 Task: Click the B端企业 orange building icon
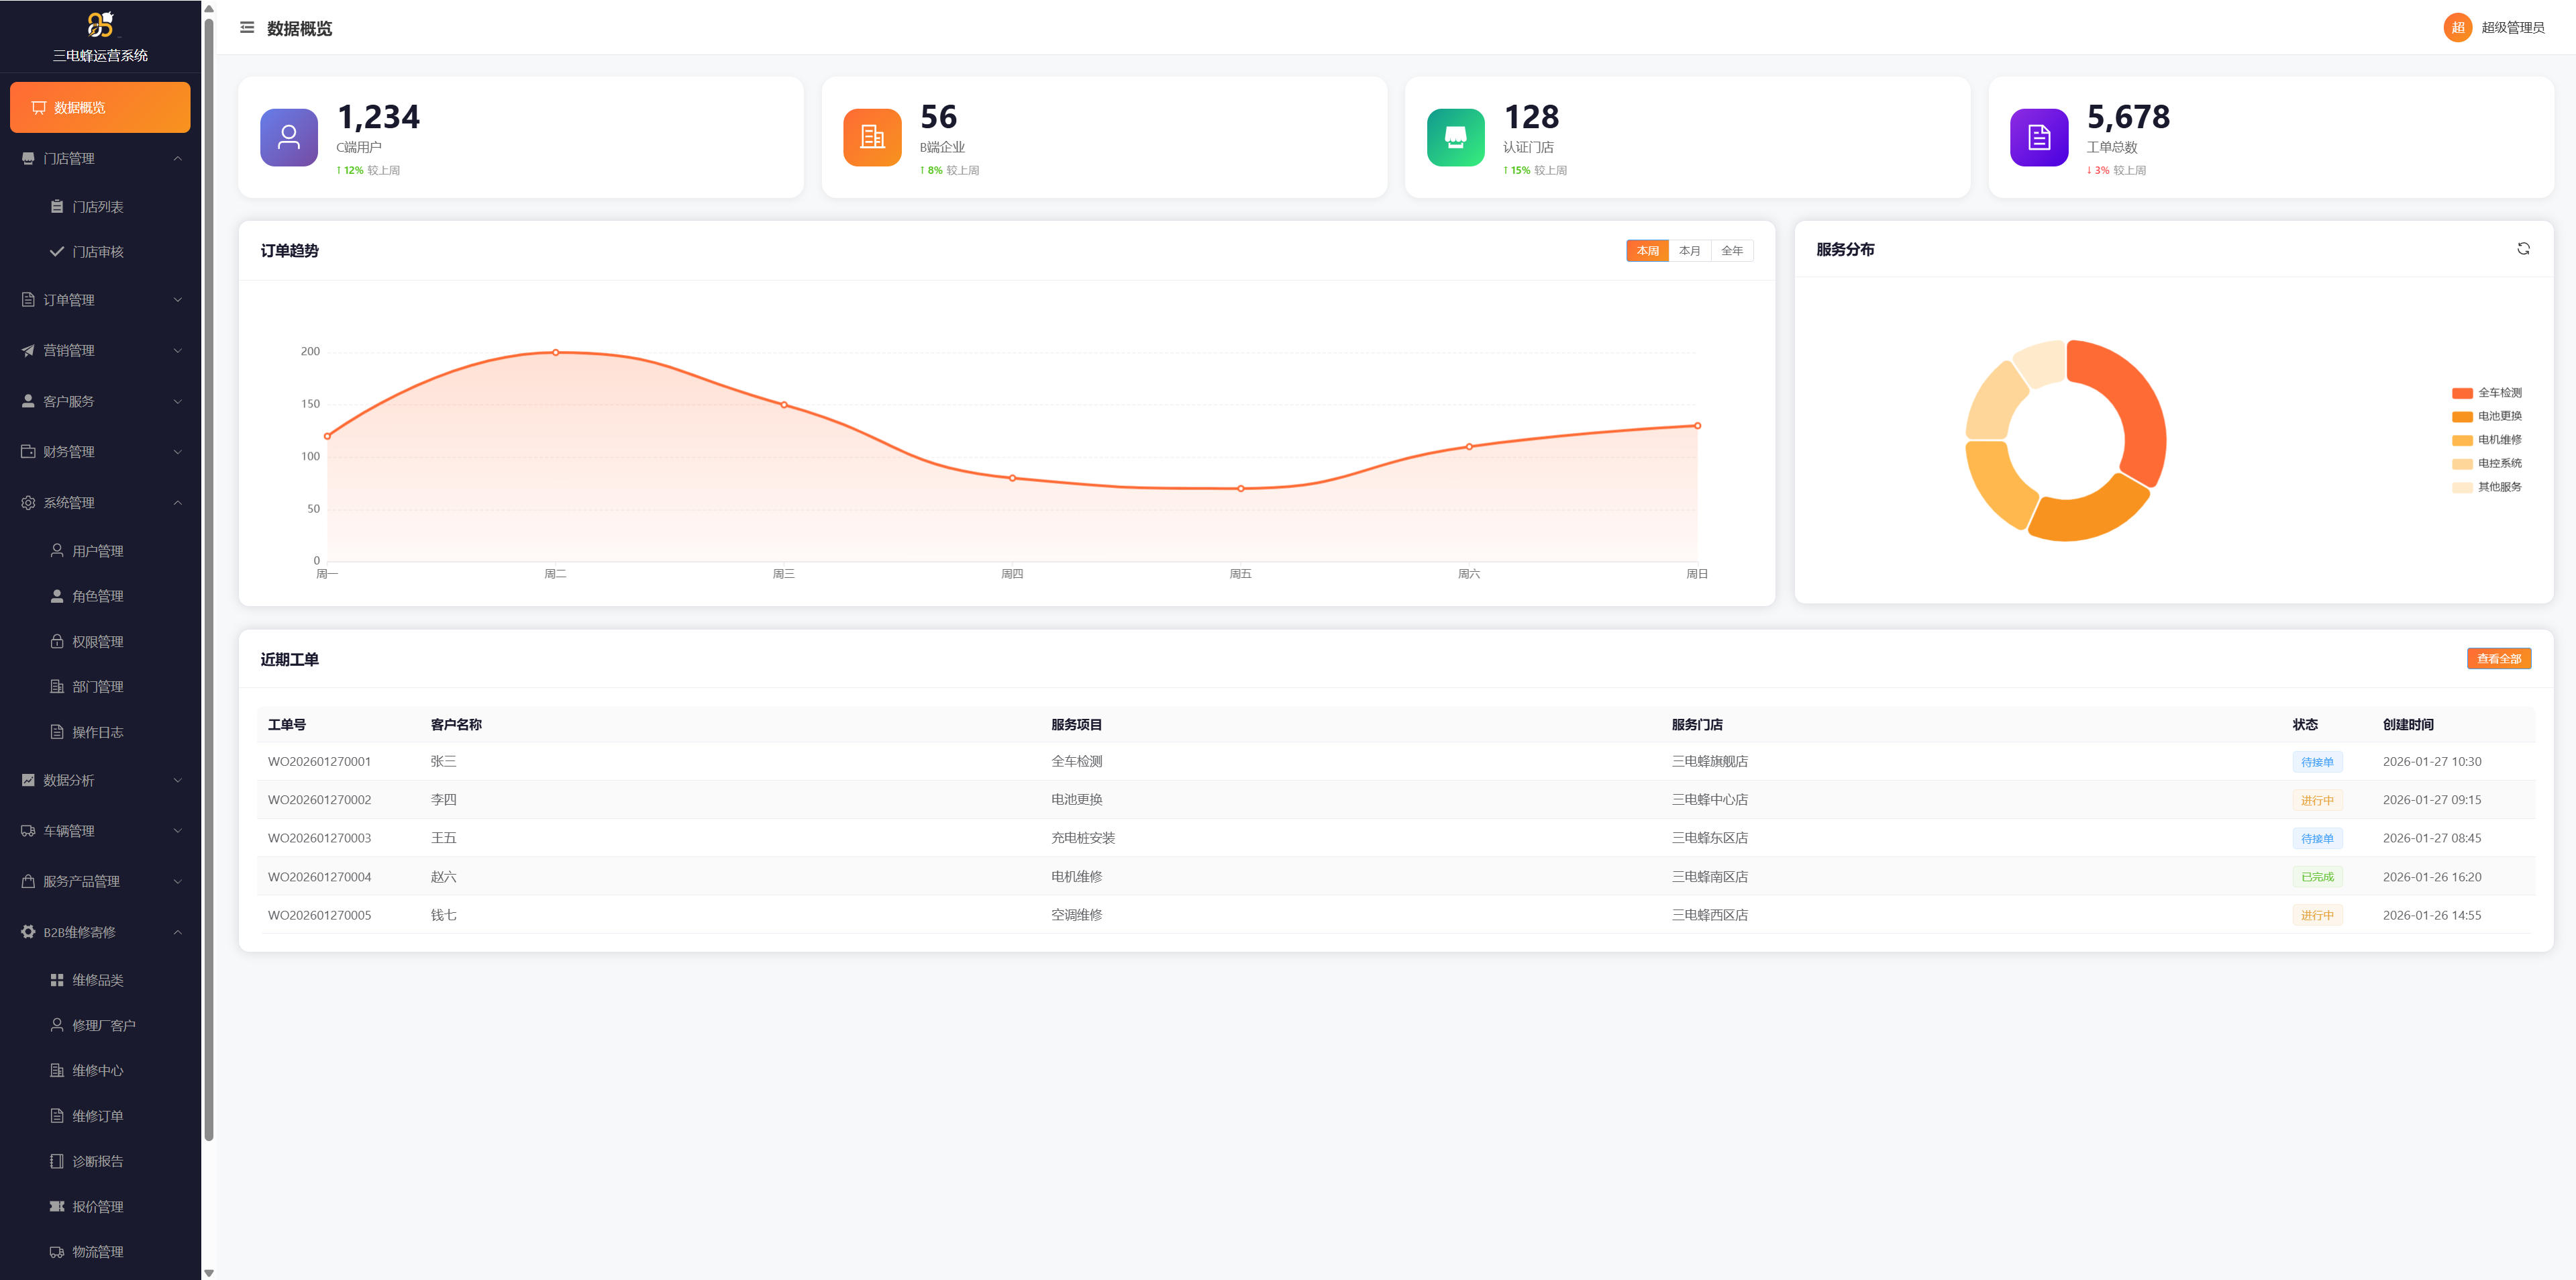coord(872,137)
